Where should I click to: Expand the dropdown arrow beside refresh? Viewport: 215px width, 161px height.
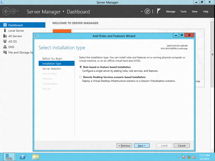click(x=142, y=12)
